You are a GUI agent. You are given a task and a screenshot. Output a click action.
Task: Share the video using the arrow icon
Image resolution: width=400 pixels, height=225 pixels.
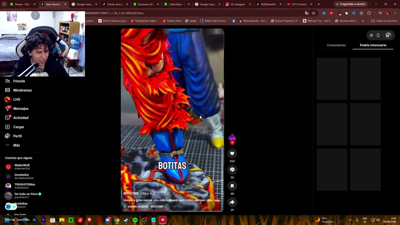pos(232,202)
